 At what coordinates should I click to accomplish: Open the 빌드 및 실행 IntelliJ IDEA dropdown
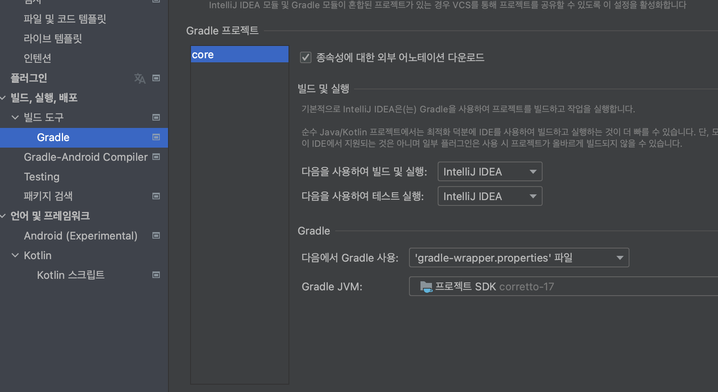click(490, 171)
